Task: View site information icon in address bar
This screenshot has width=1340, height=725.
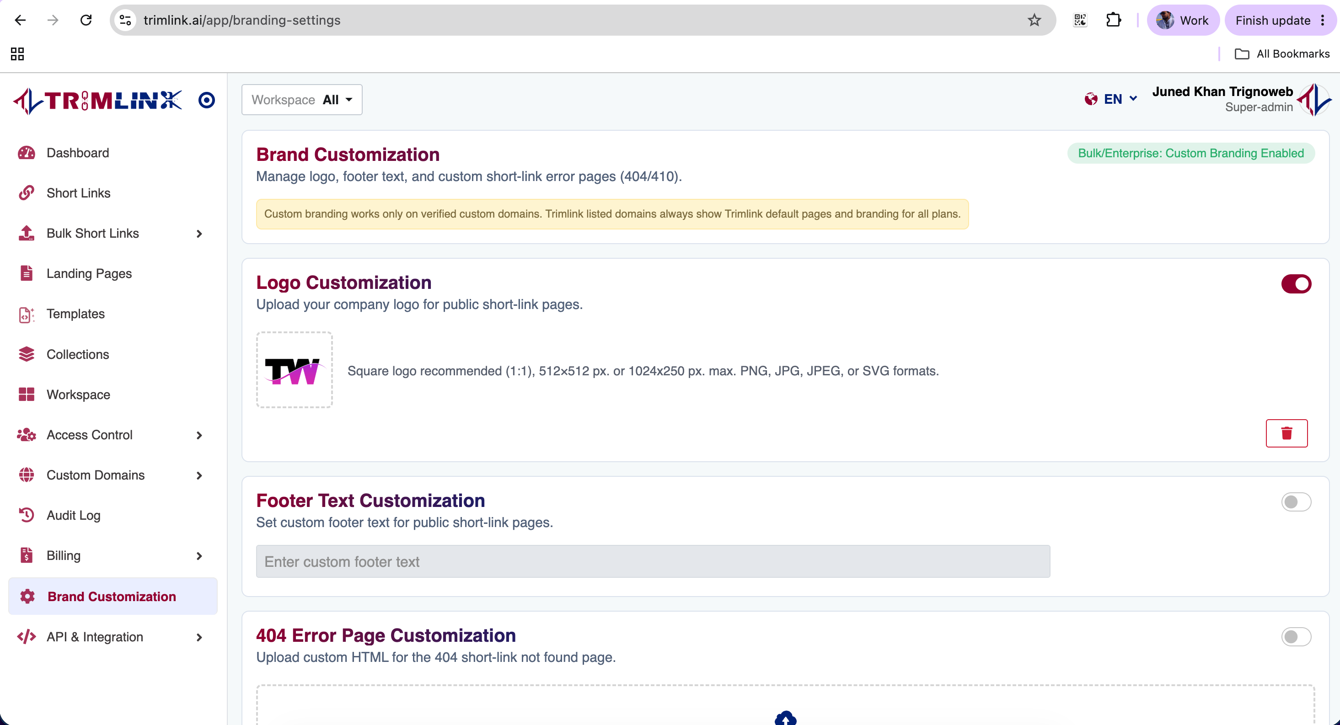Action: click(x=125, y=20)
